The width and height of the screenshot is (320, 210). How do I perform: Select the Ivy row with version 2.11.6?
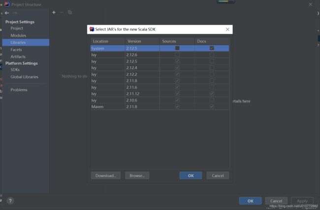pos(160,87)
